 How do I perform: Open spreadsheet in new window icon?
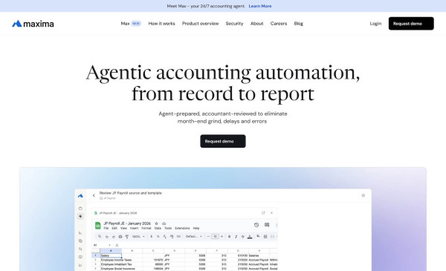click(263, 213)
